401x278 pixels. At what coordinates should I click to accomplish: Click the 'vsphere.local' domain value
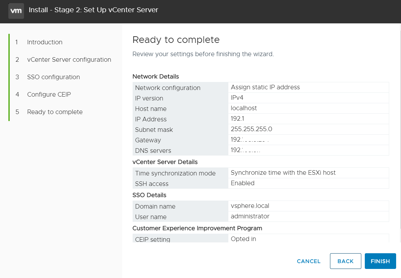click(x=250, y=206)
